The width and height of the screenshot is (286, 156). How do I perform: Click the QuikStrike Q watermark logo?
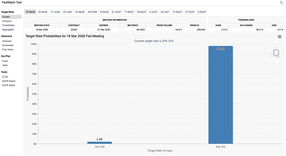(x=276, y=53)
